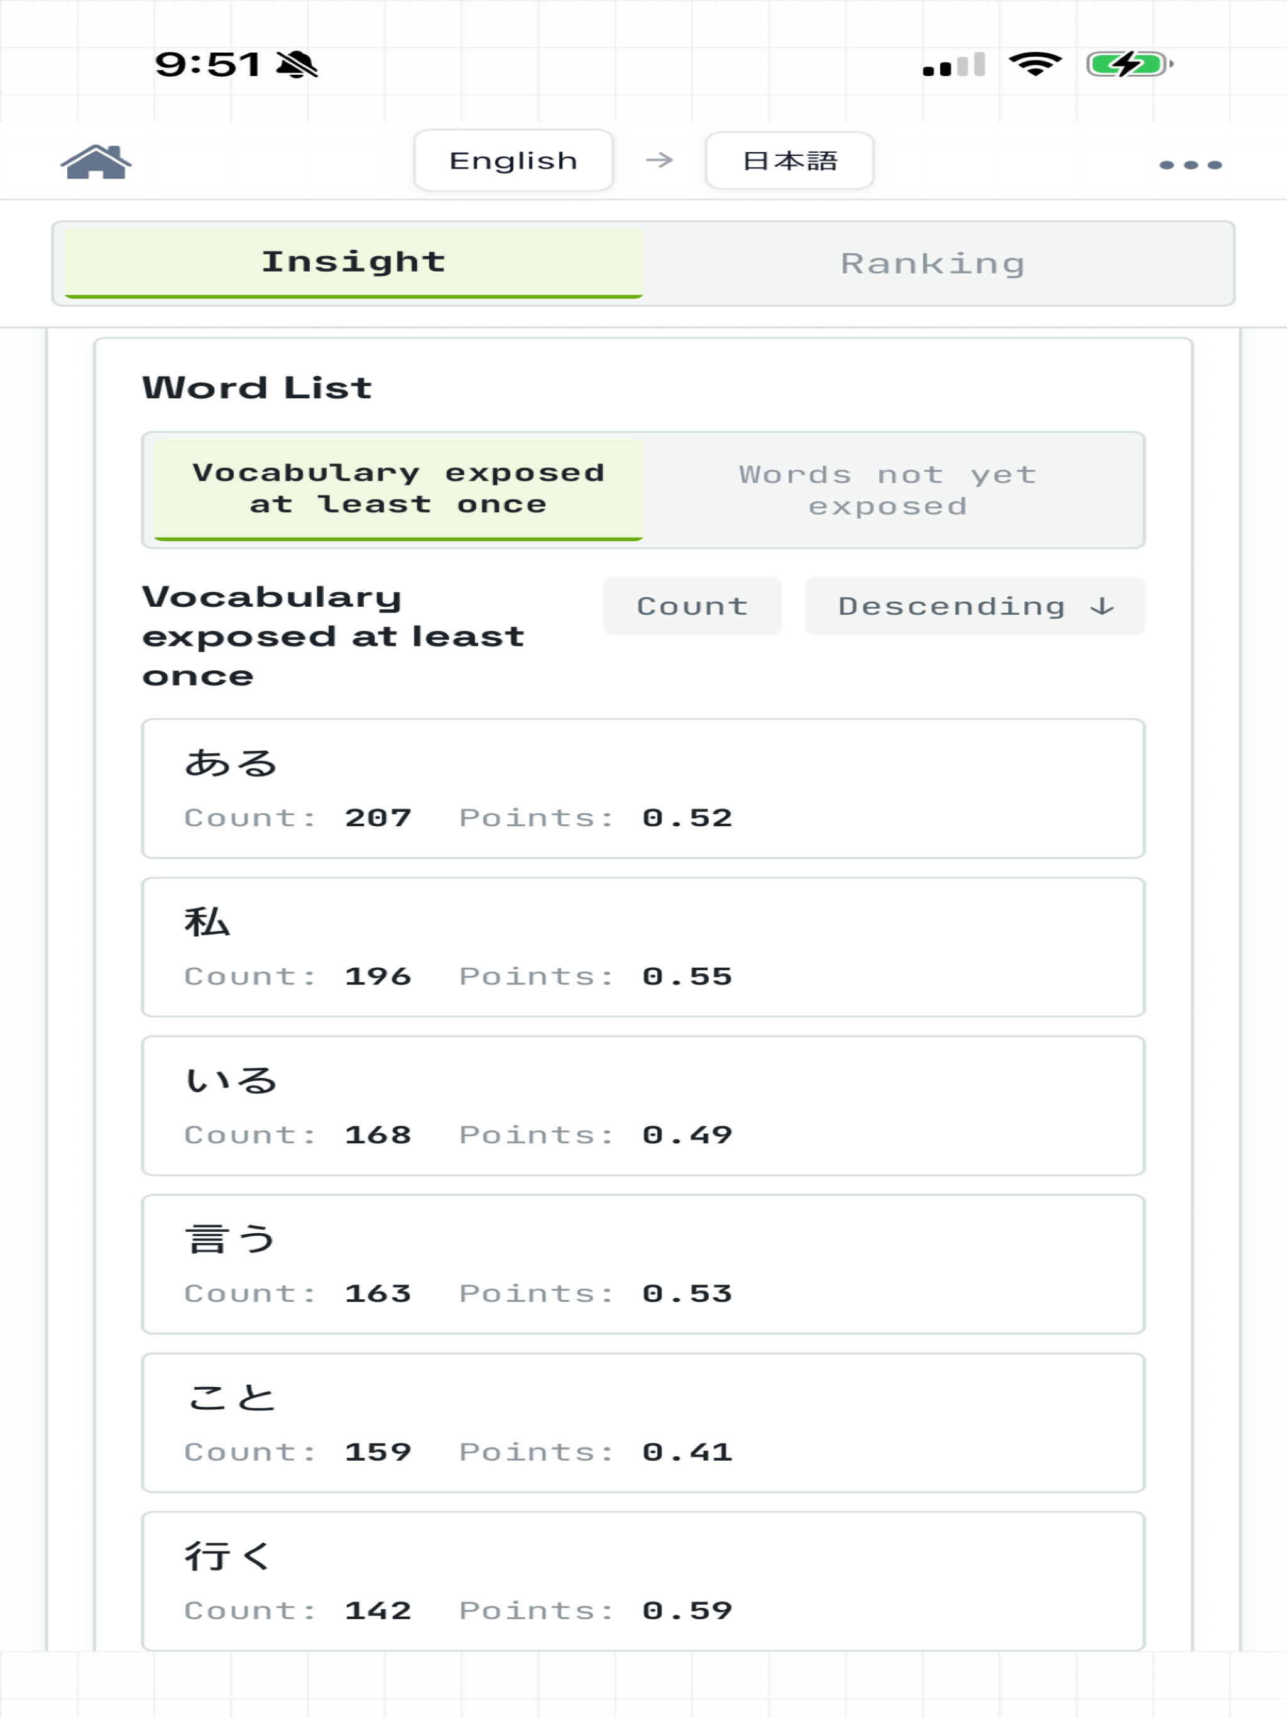Open the Count sort-by dropdown
Viewport: 1287px width, 1718px height.
point(693,606)
